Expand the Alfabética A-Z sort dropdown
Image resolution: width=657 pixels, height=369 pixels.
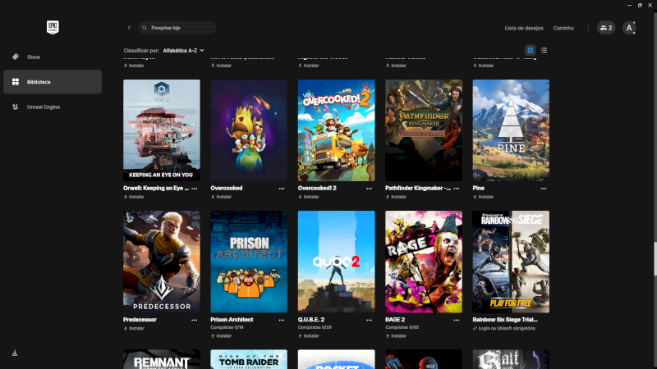tap(183, 50)
